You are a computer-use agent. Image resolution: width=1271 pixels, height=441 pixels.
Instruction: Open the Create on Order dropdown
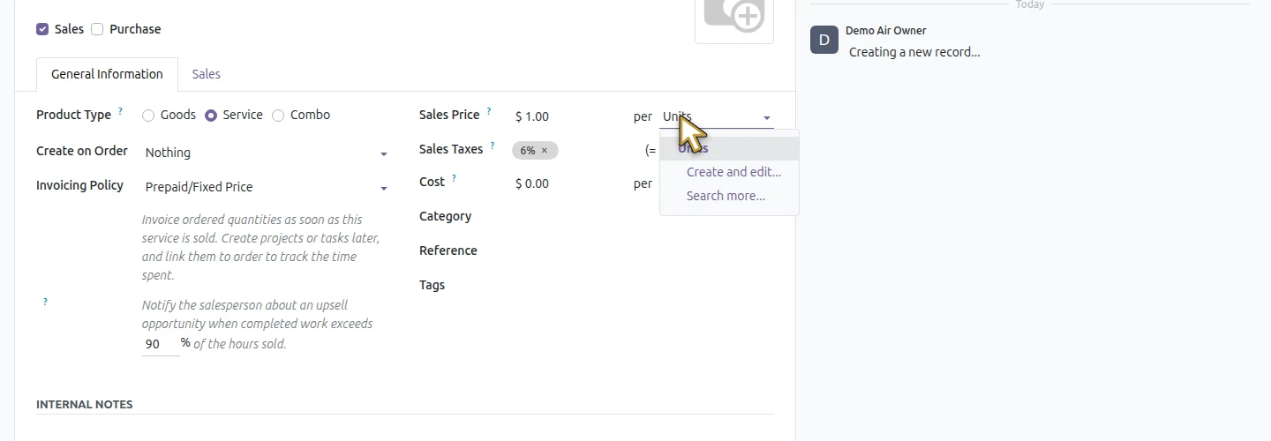tap(266, 153)
